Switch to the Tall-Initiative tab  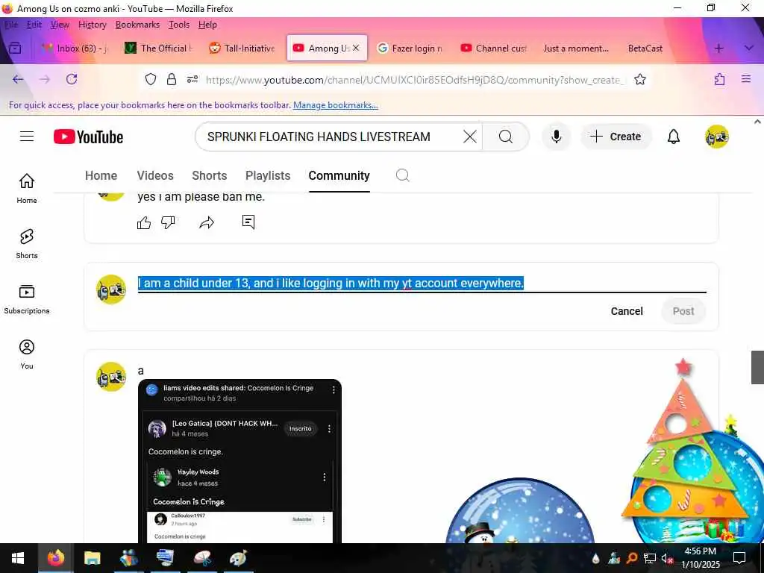coord(242,48)
